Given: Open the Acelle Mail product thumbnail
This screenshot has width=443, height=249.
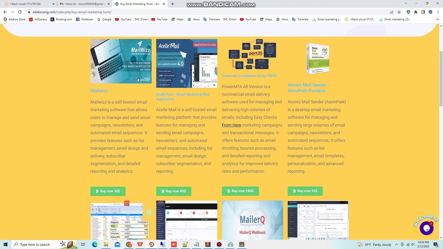Looking at the screenshot, I should point(187,63).
